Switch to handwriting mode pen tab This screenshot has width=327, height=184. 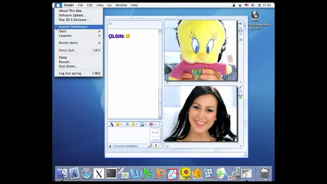(150, 146)
